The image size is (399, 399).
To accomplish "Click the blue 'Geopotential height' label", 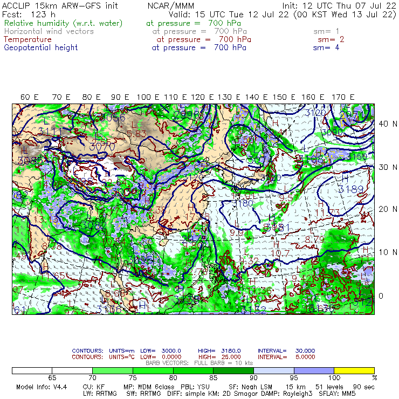I will (x=41, y=48).
